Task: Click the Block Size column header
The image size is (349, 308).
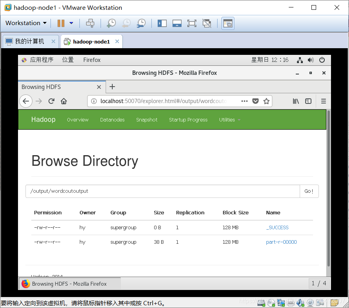Action: (x=236, y=213)
